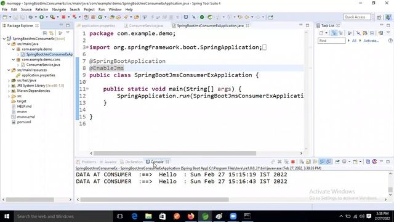Viewport: 394px width, 222px height.
Task: Click the Run green play toolbar icon
Action: 41,17
